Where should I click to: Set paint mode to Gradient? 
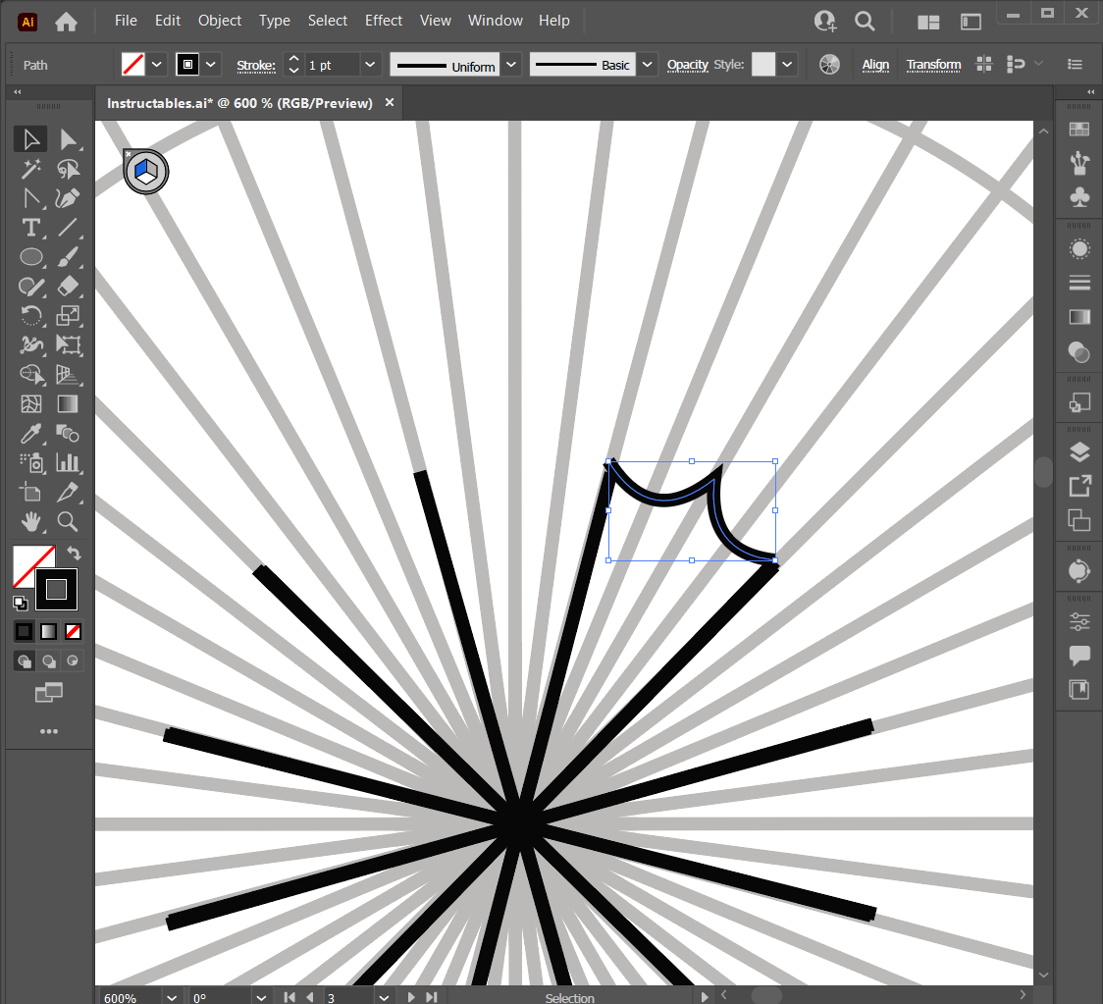click(48, 632)
